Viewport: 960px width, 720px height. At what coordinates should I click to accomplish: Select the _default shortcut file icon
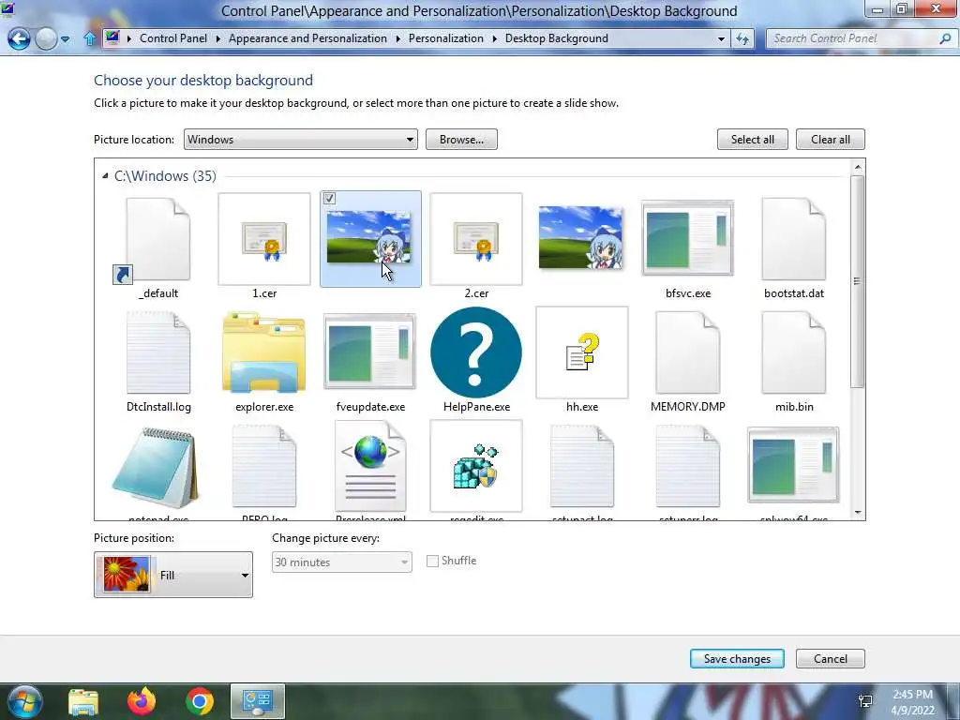pyautogui.click(x=157, y=239)
